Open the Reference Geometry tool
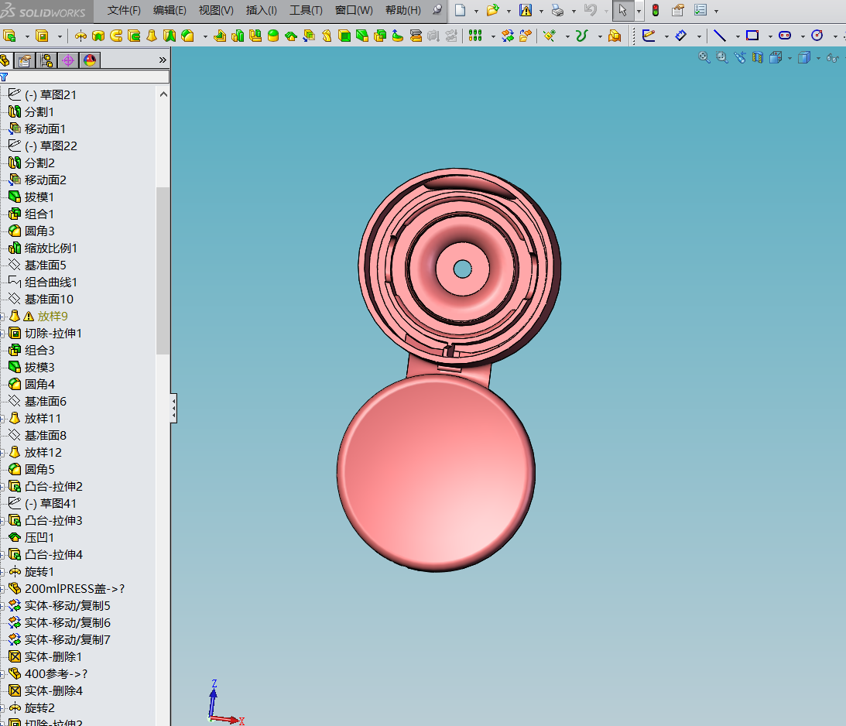846x726 pixels. point(550,36)
